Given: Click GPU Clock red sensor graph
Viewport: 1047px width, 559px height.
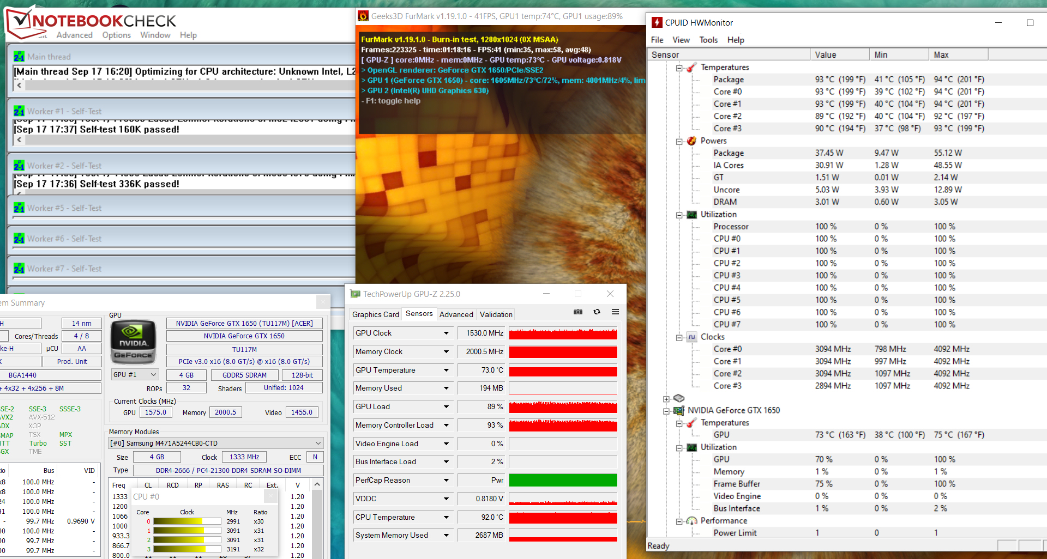Looking at the screenshot, I should pyautogui.click(x=563, y=333).
